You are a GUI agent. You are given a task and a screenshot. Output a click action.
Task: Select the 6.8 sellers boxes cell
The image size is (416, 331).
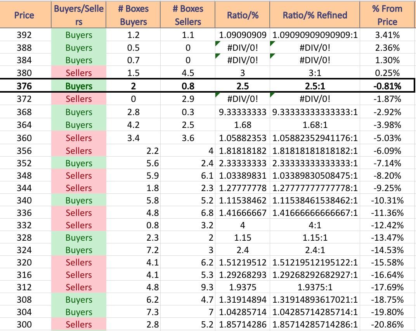pos(188,213)
